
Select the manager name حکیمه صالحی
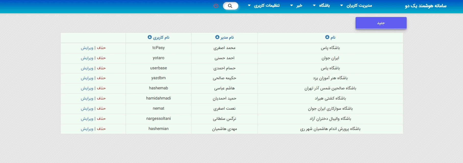(224, 78)
